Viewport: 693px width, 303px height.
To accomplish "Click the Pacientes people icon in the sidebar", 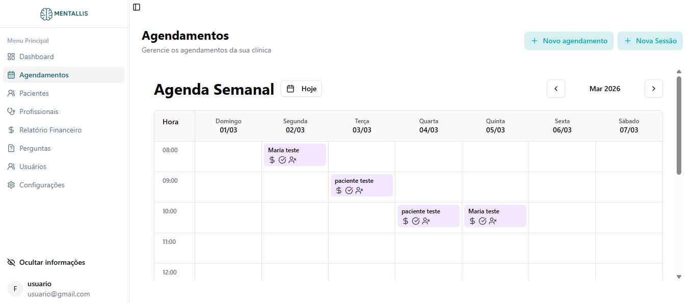I will (11, 93).
